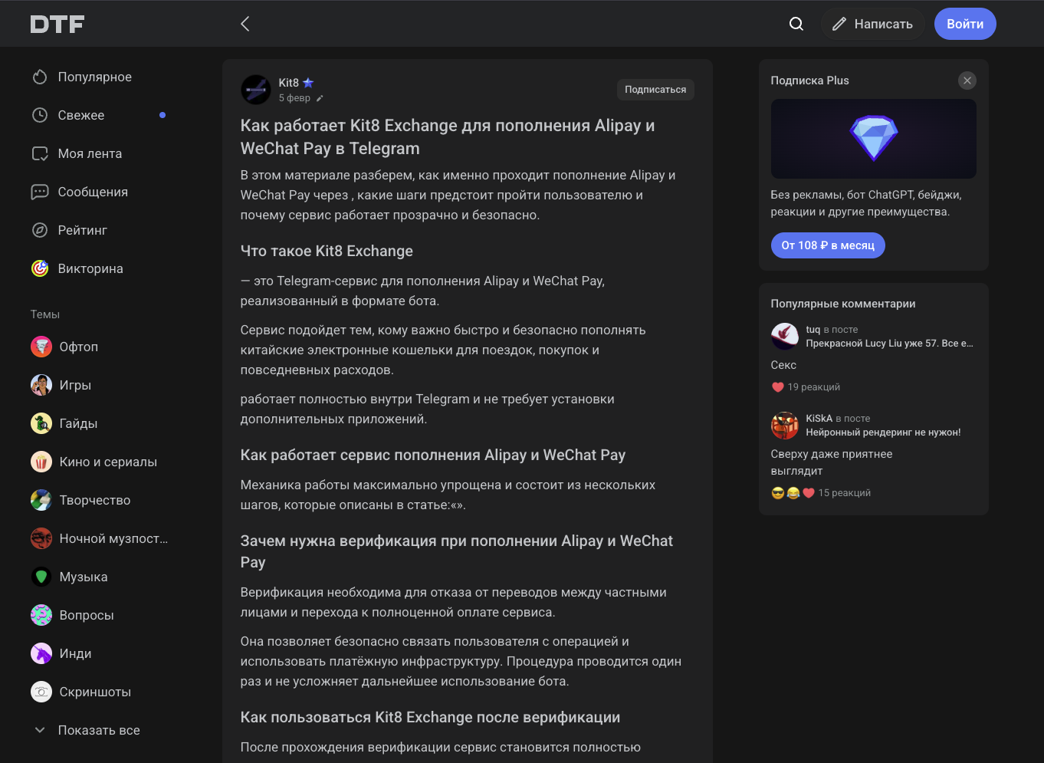This screenshot has height=763, width=1044.
Task: Go back using the left arrow
Action: coord(245,24)
